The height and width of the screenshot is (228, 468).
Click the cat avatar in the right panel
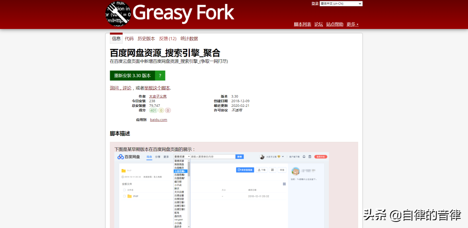pyautogui.click(x=296, y=171)
